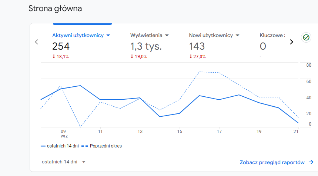Click the red down arrow beside 27,0%

(191, 57)
